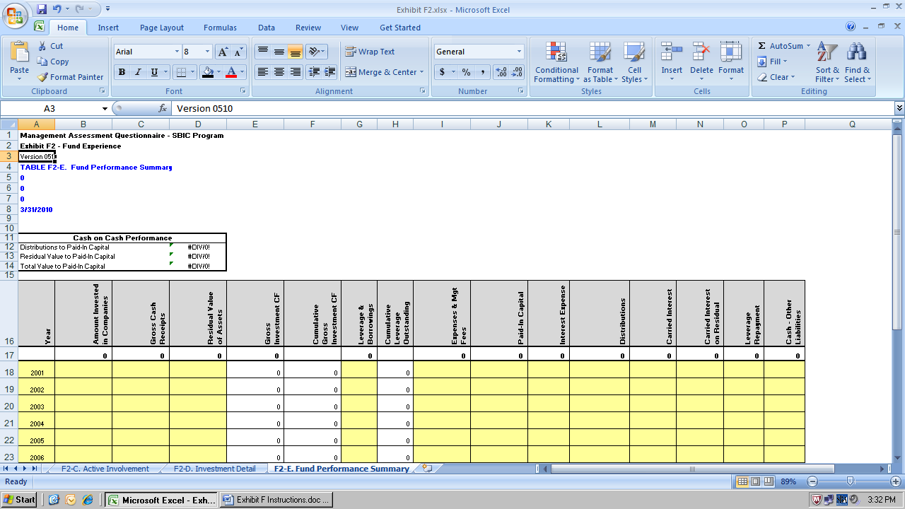Viewport: 905px width, 509px height.
Task: Toggle Bold formatting
Action: point(122,72)
